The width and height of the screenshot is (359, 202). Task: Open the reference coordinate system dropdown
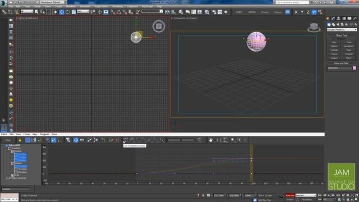[83, 11]
